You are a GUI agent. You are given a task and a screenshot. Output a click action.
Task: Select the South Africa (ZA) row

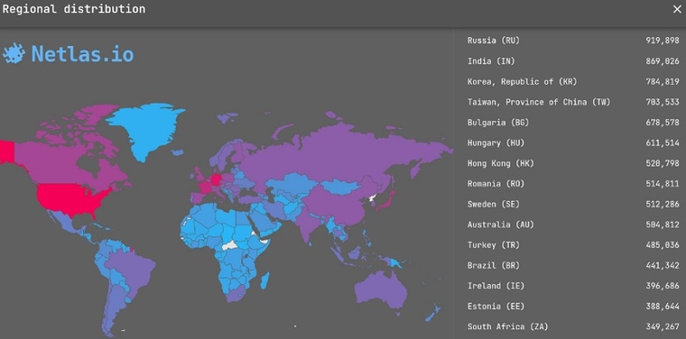click(506, 327)
